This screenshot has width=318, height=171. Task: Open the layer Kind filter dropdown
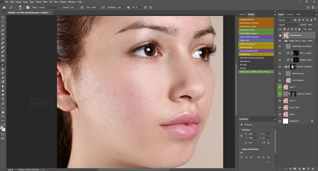pos(286,20)
